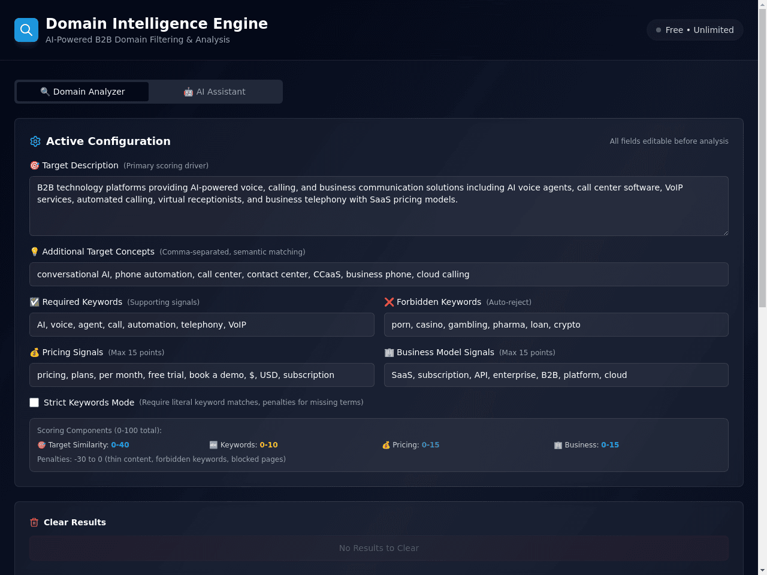Edit the Additional Target Concepts field
This screenshot has height=575, width=767.
[379, 274]
